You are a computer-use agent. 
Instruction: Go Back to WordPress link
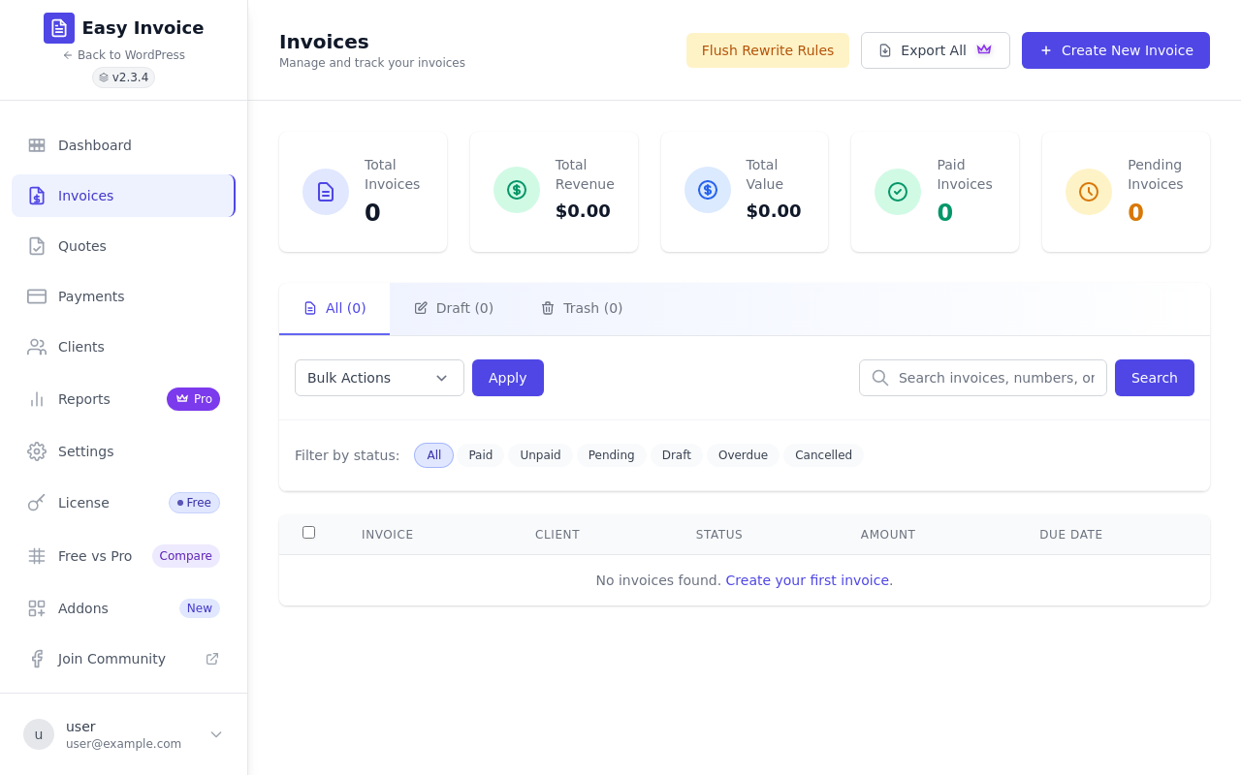(x=124, y=55)
